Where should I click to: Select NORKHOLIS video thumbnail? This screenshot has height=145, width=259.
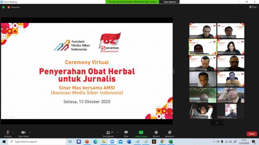click(x=203, y=111)
